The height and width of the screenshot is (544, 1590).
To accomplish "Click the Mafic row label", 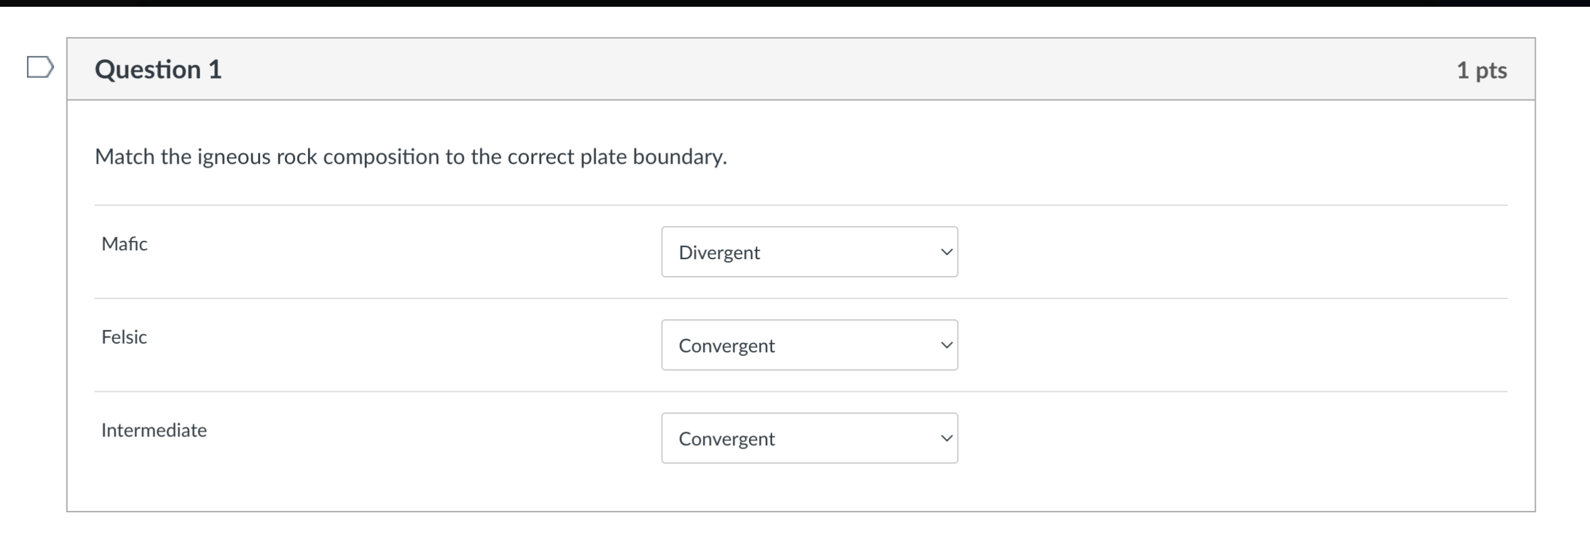I will pos(125,244).
